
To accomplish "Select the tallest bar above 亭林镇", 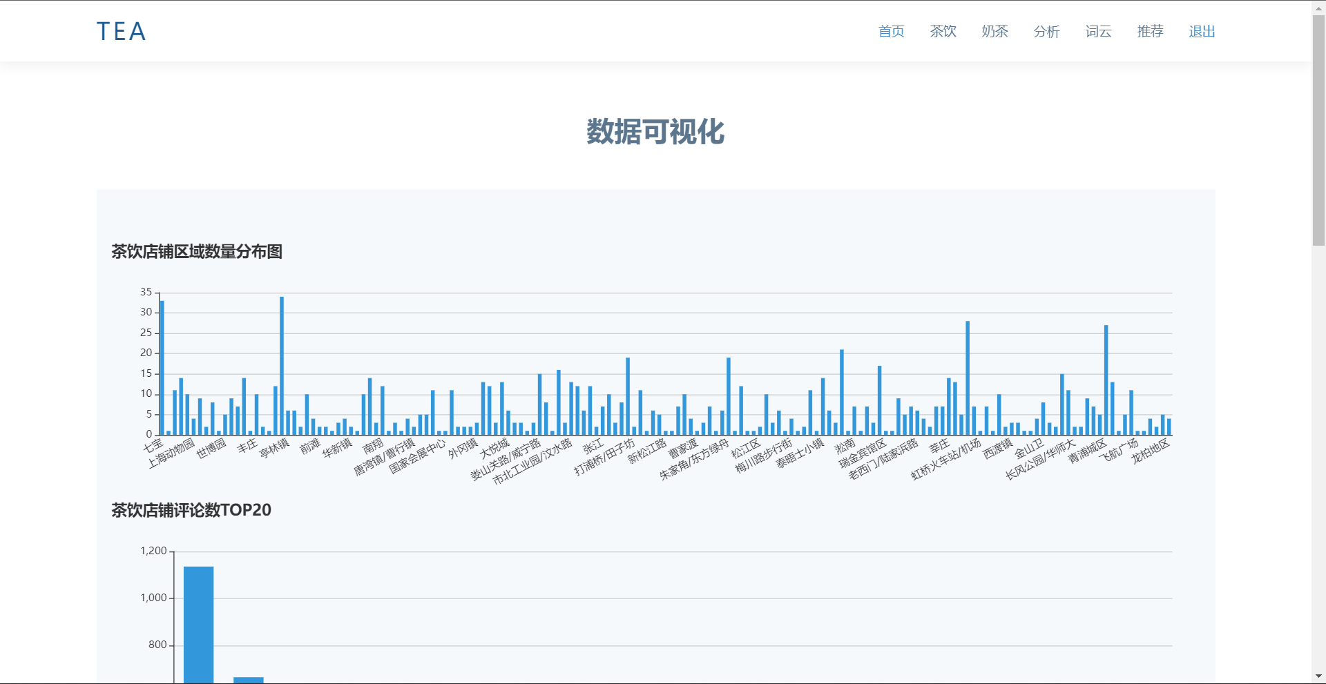I will (282, 359).
